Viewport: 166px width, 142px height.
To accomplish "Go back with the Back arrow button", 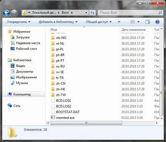I will [x=7, y=13].
